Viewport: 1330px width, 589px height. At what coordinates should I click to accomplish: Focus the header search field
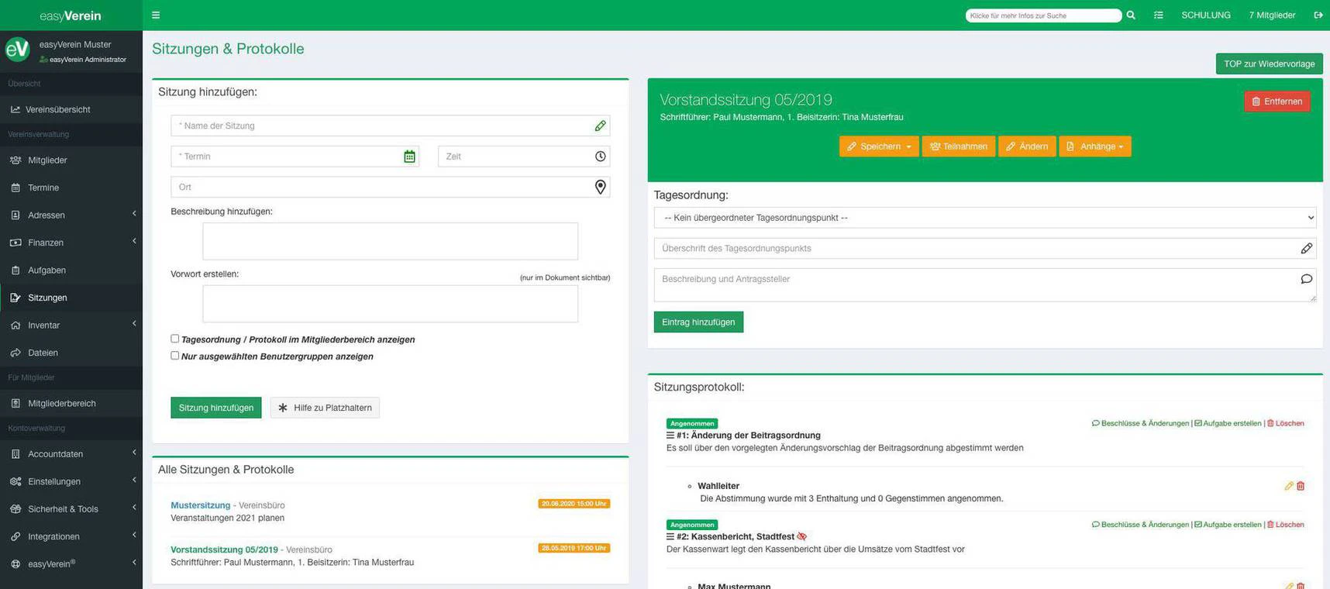[x=1043, y=15]
